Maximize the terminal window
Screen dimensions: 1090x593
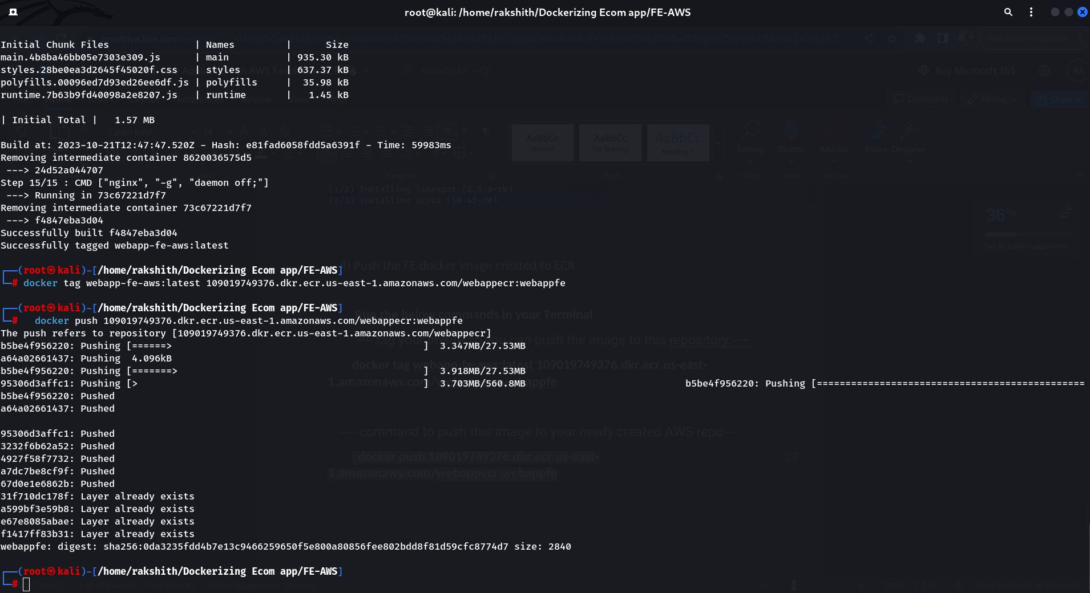[1068, 12]
